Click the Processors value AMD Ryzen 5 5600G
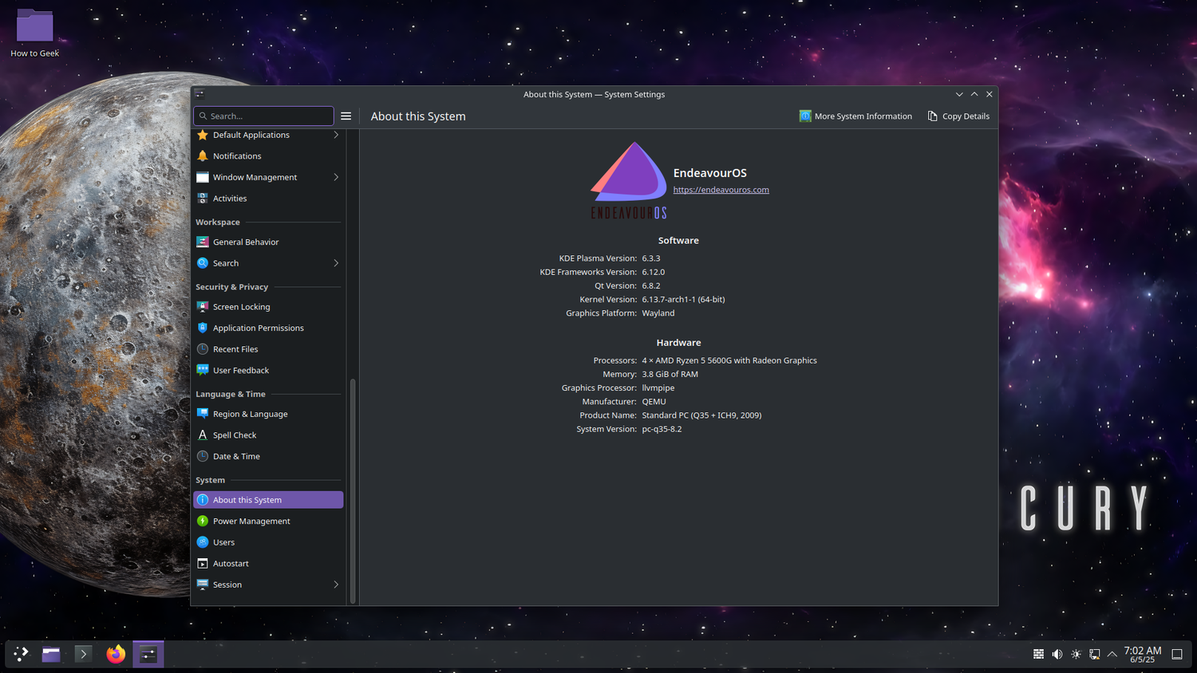The width and height of the screenshot is (1197, 673). pyautogui.click(x=729, y=360)
